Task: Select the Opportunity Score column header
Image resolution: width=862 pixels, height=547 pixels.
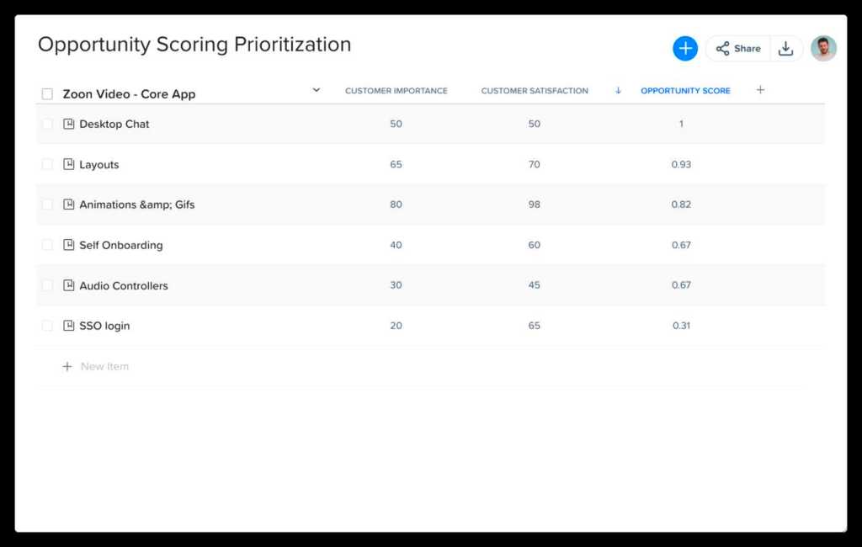Action: tap(685, 91)
